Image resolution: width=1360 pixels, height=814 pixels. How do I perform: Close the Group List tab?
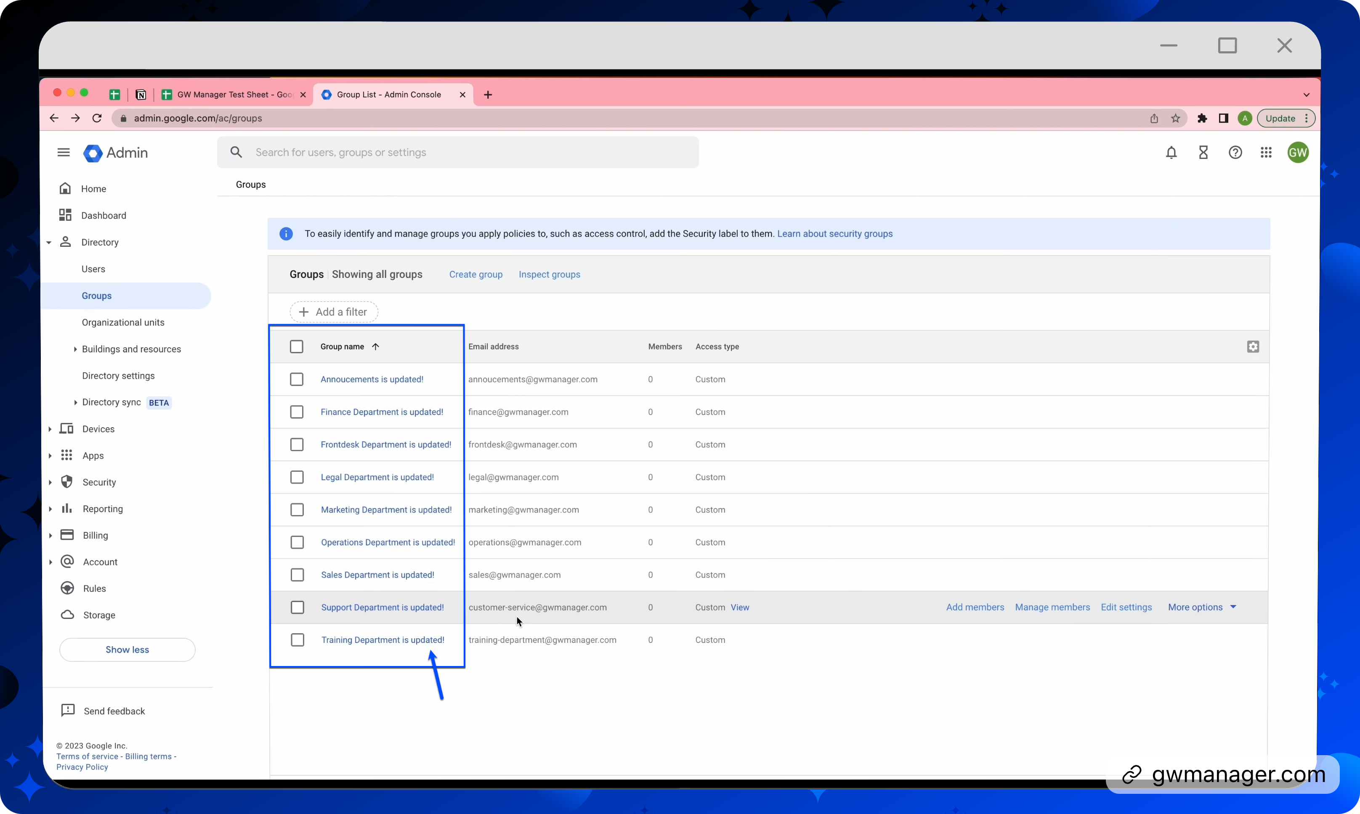pos(463,94)
